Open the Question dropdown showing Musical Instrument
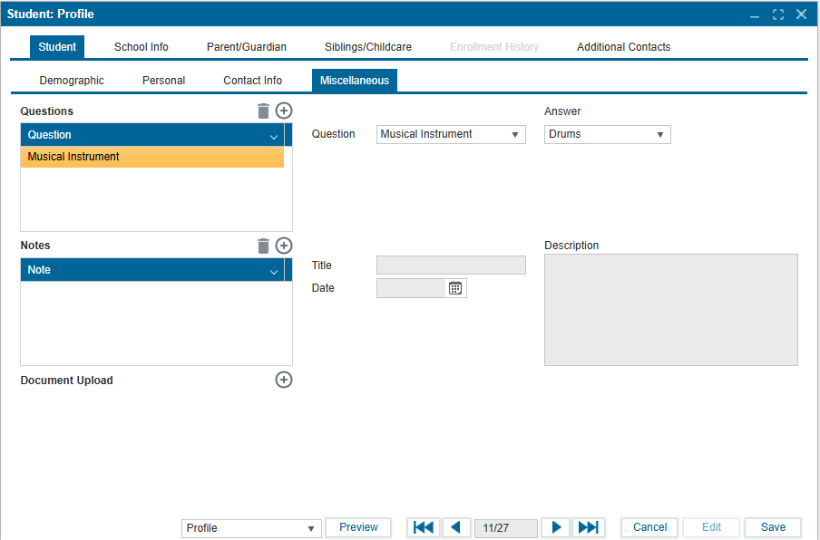820x540 pixels. click(x=451, y=134)
